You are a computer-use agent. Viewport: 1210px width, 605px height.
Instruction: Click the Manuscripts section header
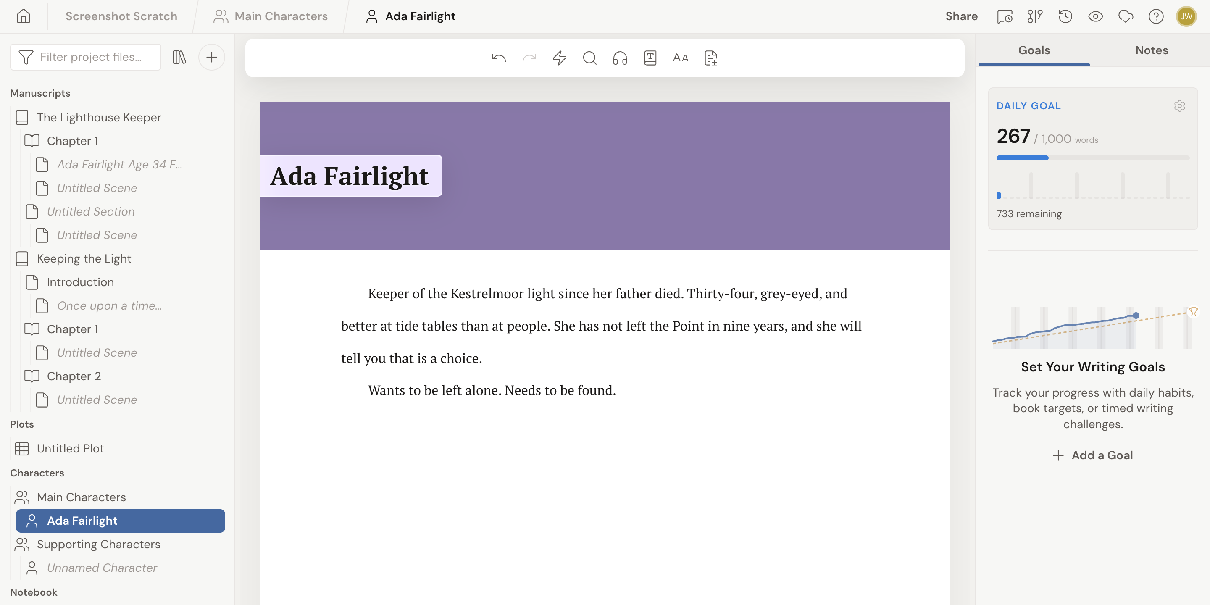(40, 93)
